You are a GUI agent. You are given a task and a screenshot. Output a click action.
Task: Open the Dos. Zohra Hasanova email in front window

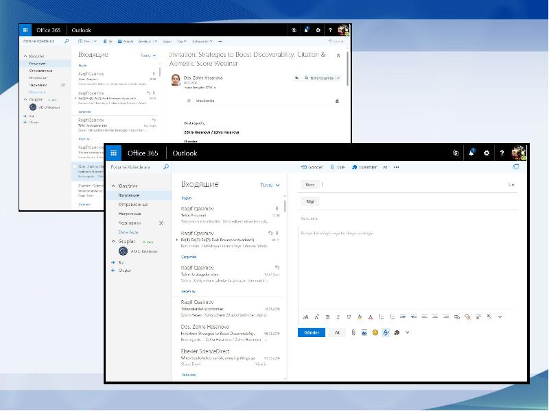pyautogui.click(x=229, y=333)
